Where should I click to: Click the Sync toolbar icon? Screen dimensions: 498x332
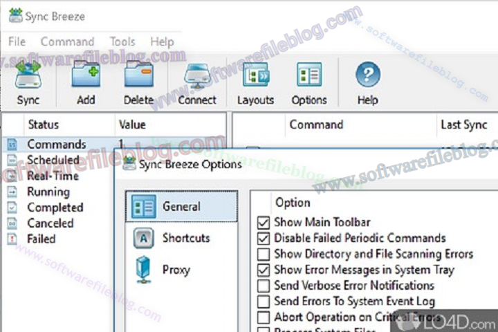28,75
